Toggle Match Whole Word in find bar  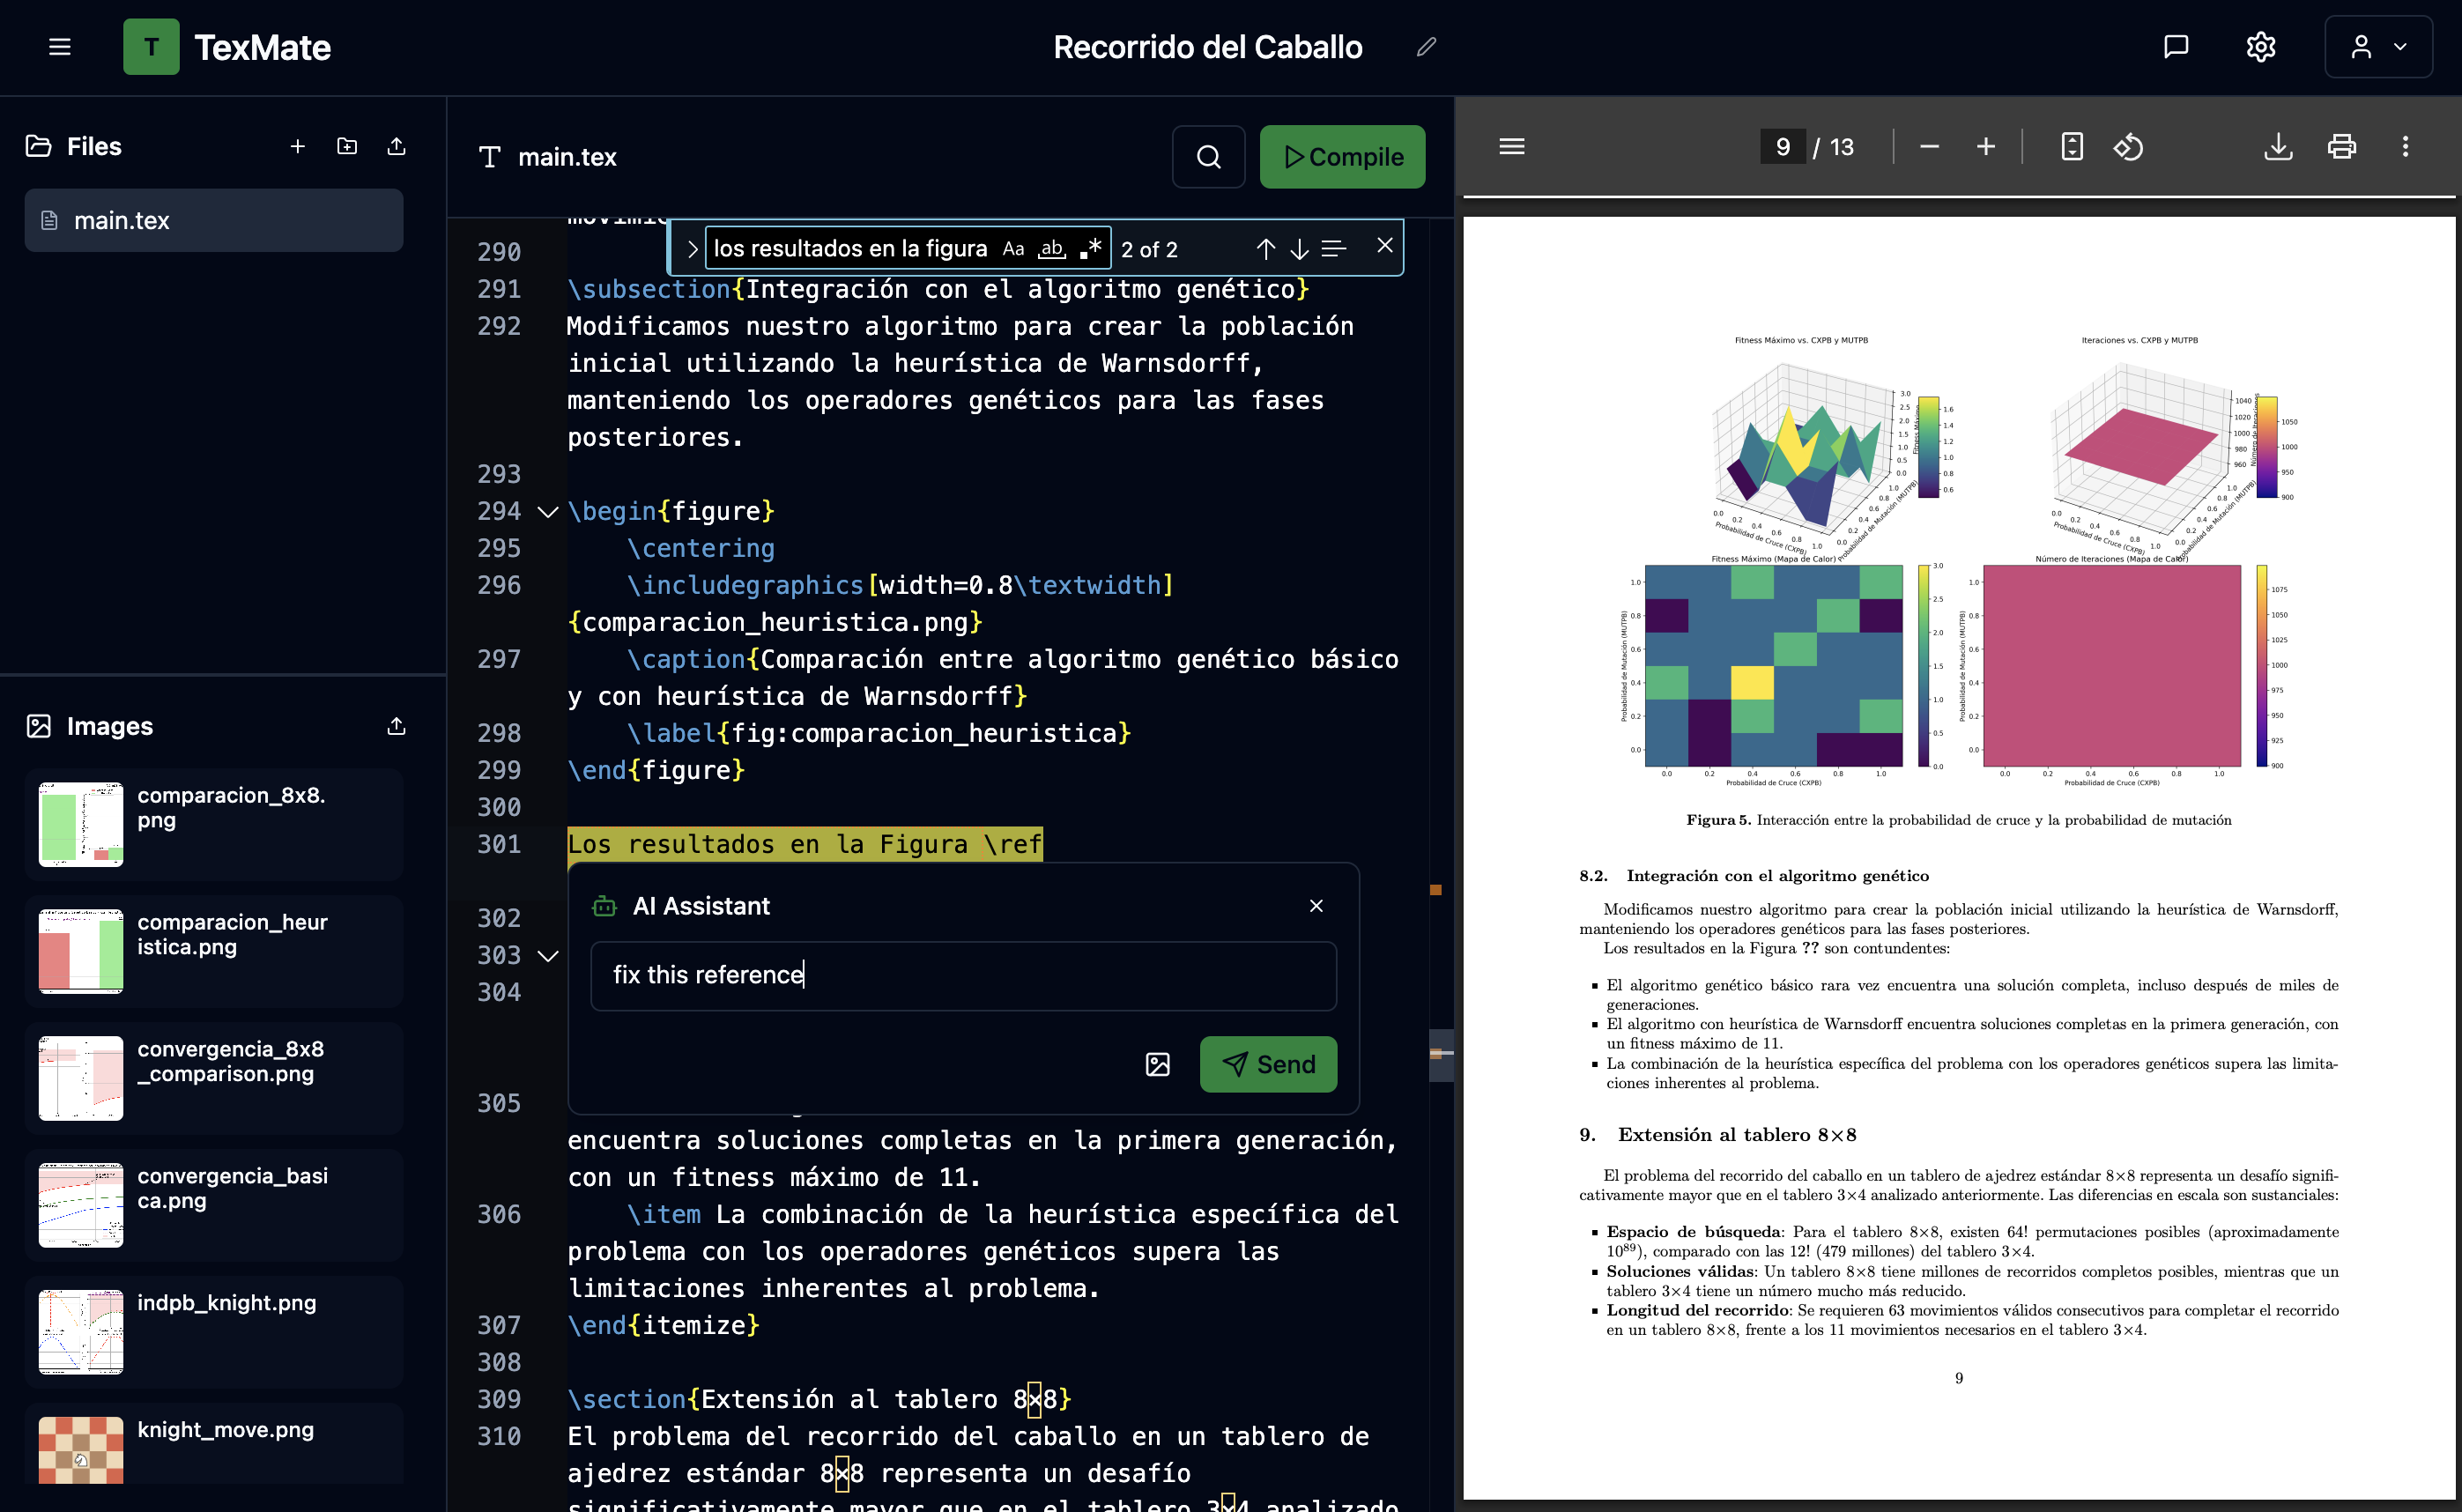coord(1052,249)
